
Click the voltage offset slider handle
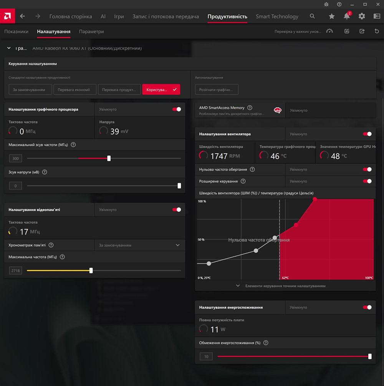(179, 186)
